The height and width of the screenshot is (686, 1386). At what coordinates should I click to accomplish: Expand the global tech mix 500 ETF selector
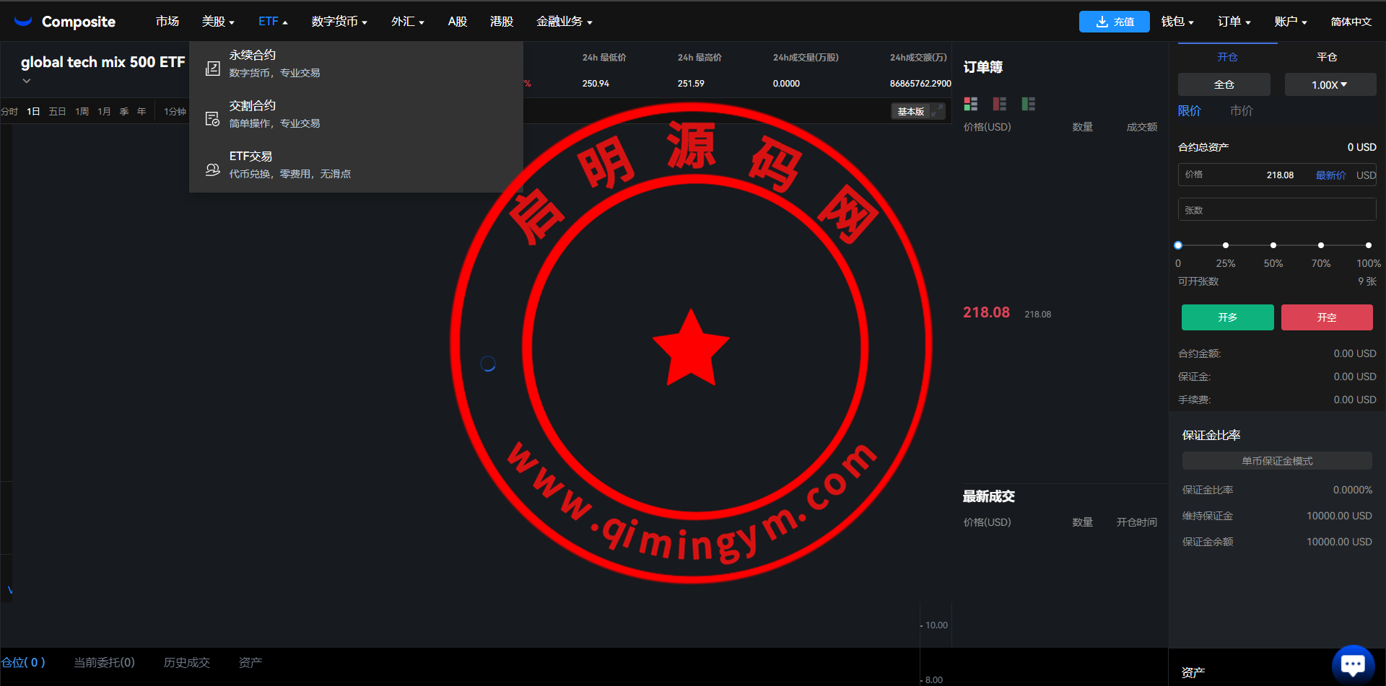tap(27, 81)
